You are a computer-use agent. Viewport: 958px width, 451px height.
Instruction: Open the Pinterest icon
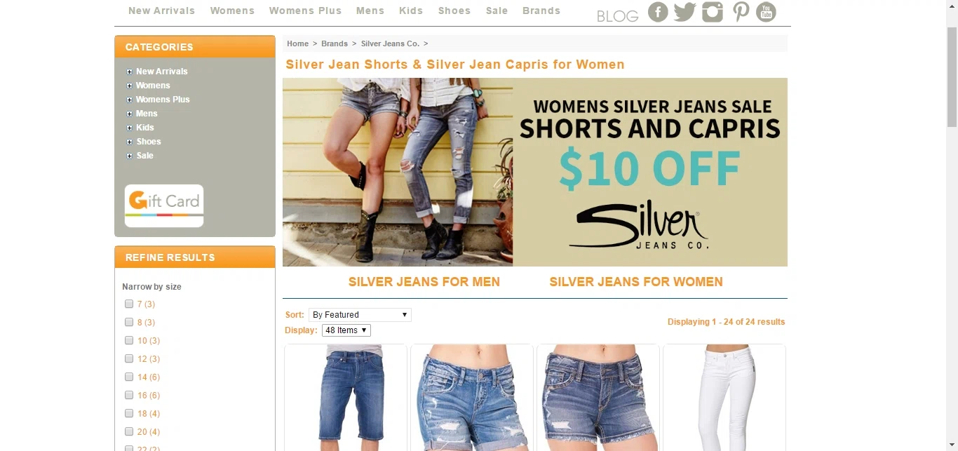click(741, 12)
